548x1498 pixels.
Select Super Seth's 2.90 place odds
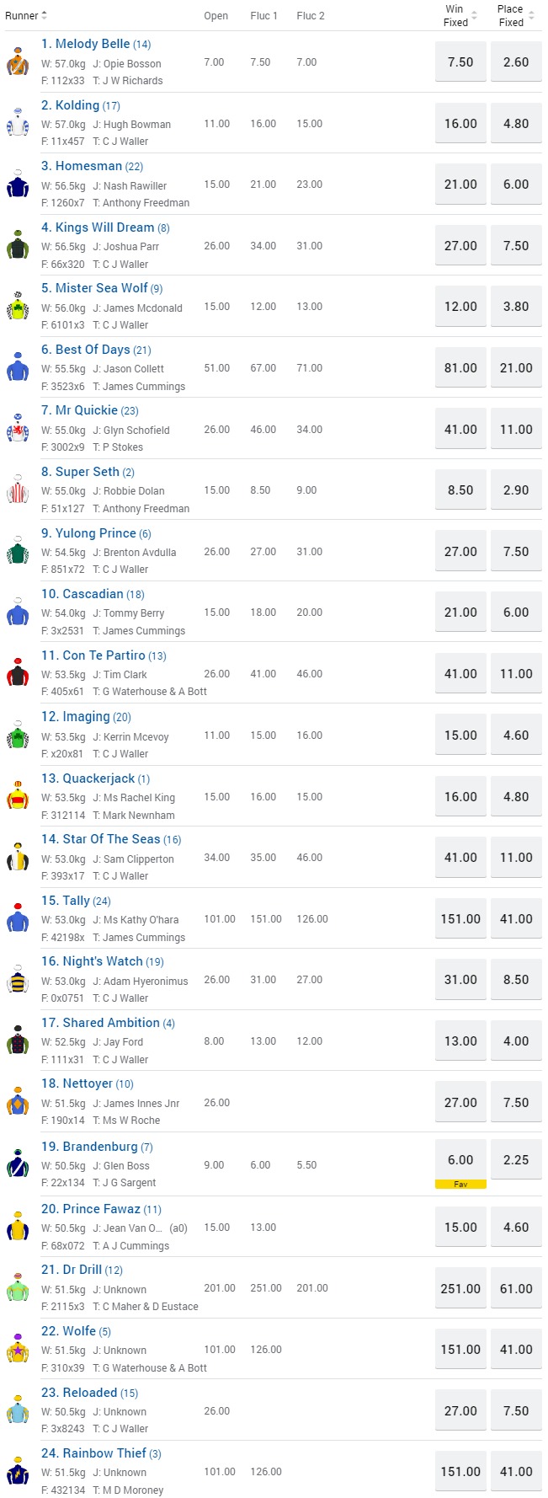(x=516, y=490)
